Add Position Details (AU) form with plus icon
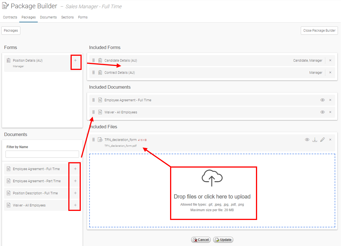The height and width of the screenshot is (246, 341). pyautogui.click(x=75, y=60)
